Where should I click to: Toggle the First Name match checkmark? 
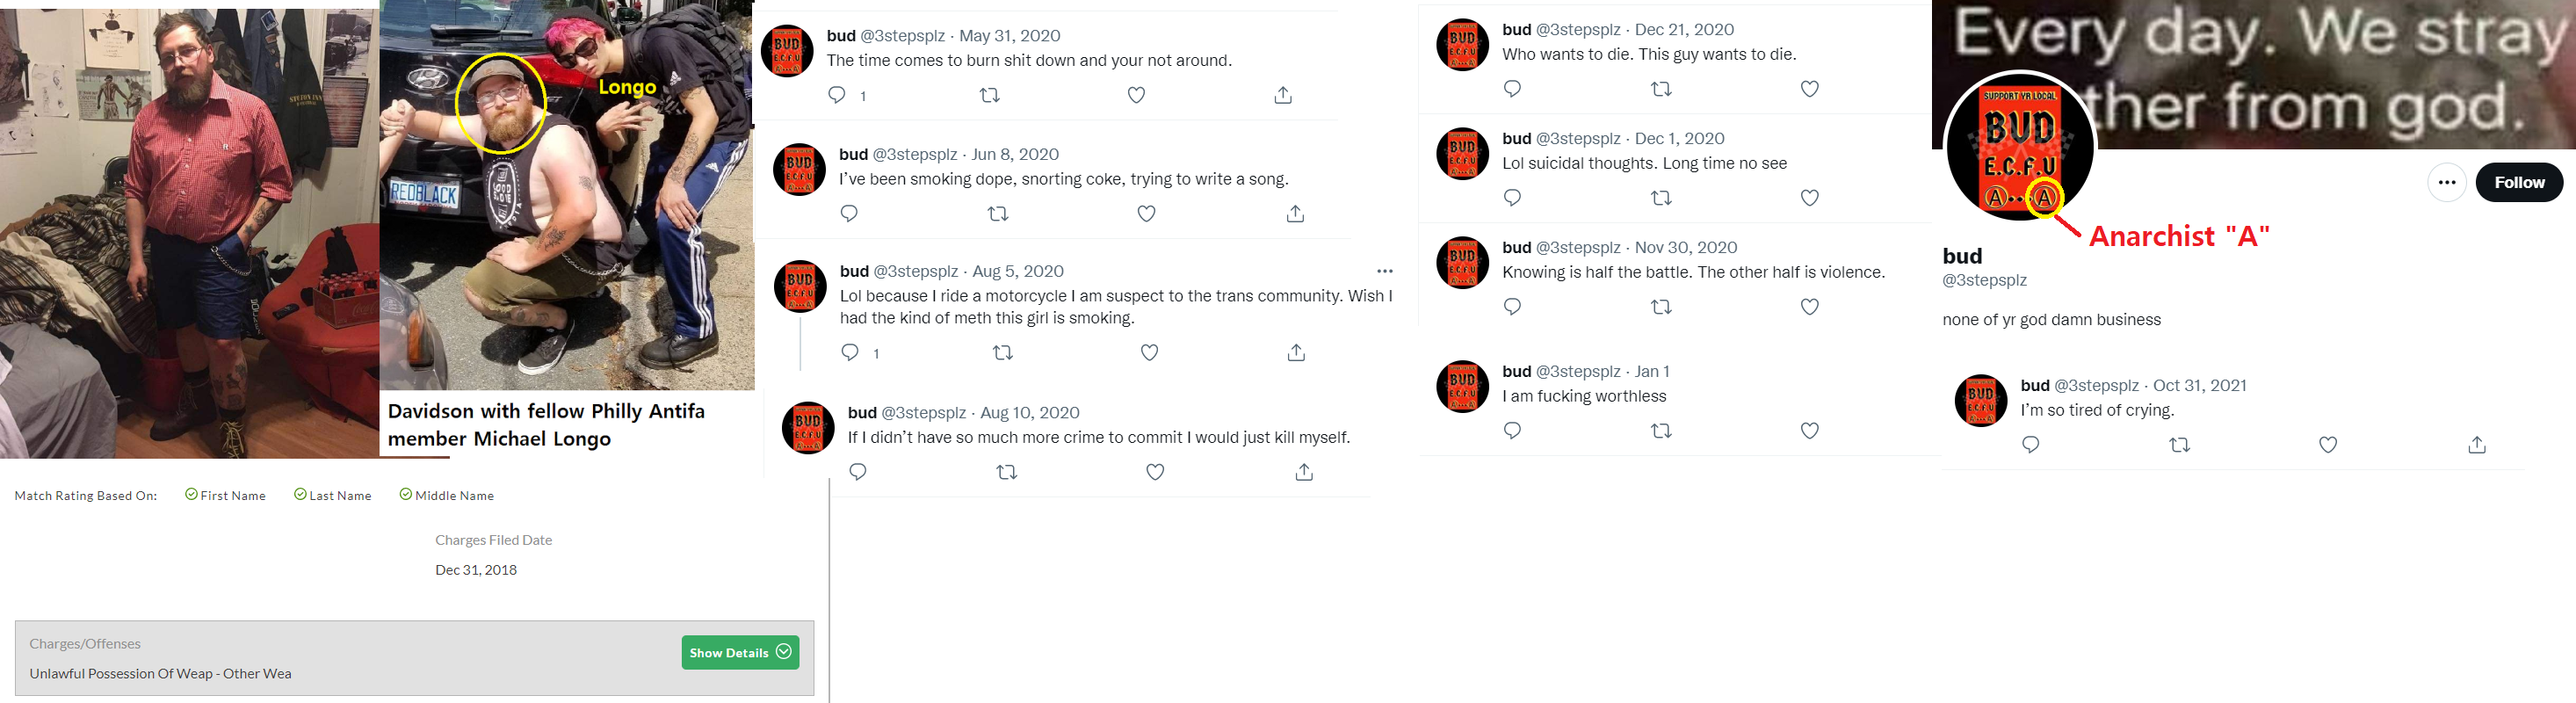tap(191, 495)
